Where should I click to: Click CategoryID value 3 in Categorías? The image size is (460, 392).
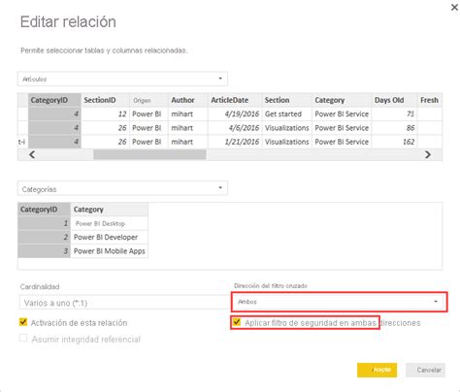(x=44, y=251)
